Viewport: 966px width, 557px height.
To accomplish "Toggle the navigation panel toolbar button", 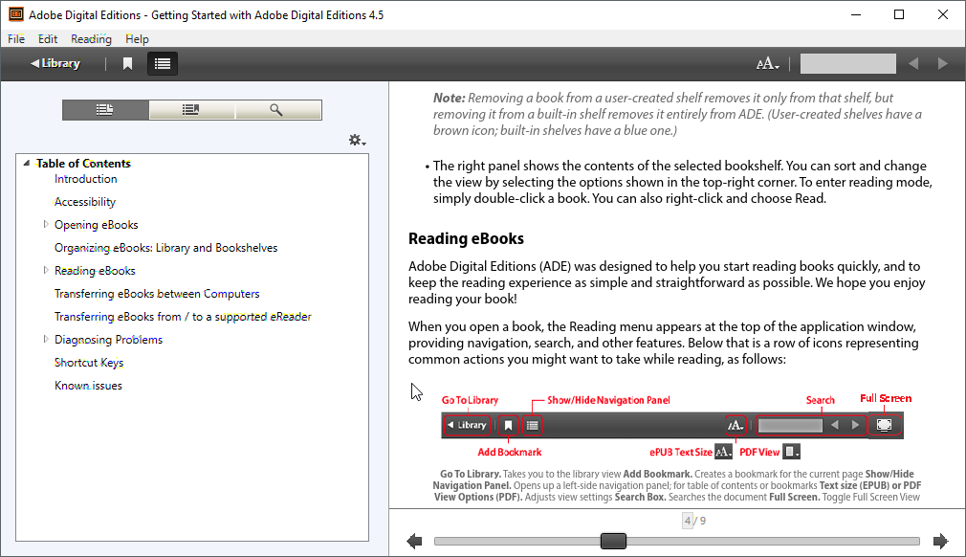I will pos(163,63).
